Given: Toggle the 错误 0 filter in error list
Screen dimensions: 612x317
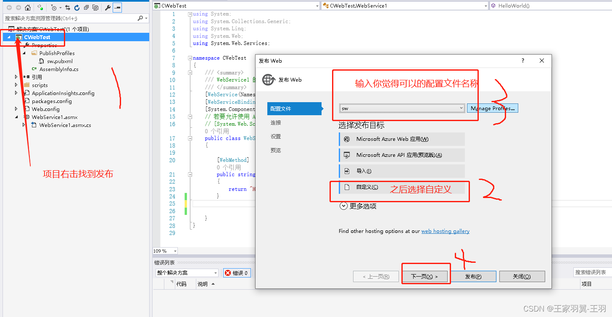Looking at the screenshot, I should pos(237,273).
